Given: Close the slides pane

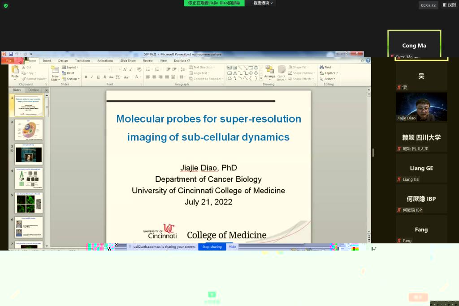Looking at the screenshot, I should 46,90.
